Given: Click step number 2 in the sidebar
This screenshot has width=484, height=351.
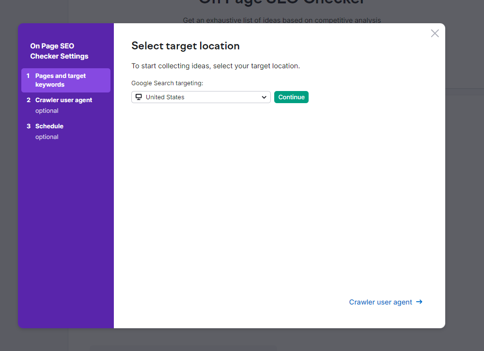Looking at the screenshot, I should [x=29, y=100].
